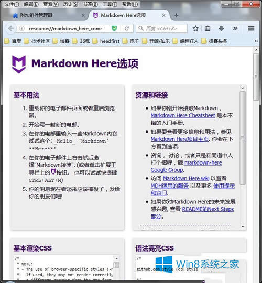Click the search magnifier icon
This screenshot has height=283, width=262.
tap(141, 28)
